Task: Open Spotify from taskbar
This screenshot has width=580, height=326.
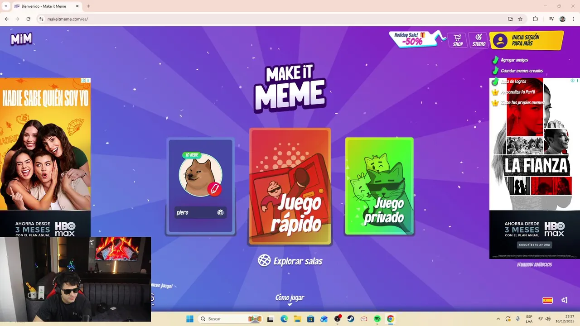Action: [377, 319]
